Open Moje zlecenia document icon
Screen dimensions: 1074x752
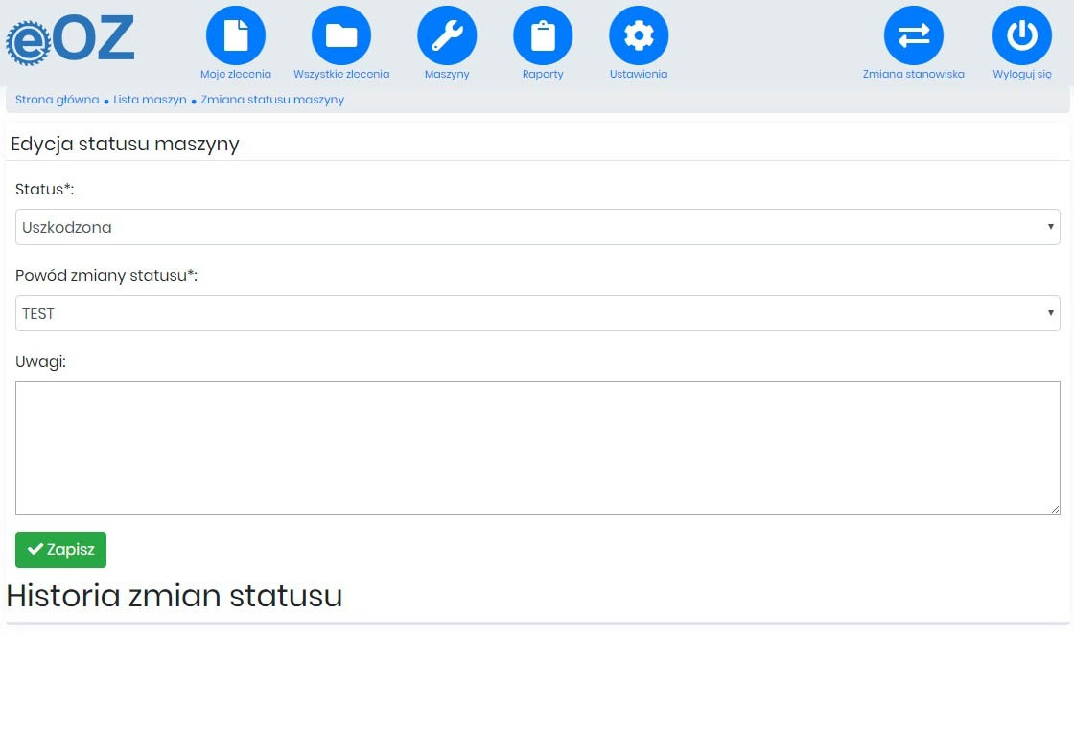pos(236,35)
